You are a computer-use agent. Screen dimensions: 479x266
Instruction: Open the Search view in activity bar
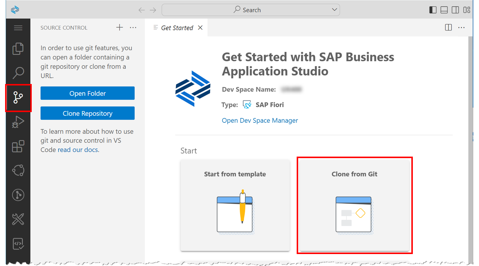pyautogui.click(x=18, y=73)
